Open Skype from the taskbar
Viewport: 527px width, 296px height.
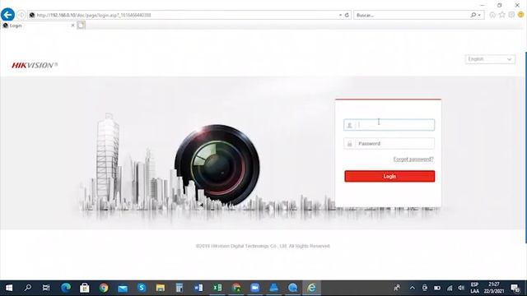142,288
